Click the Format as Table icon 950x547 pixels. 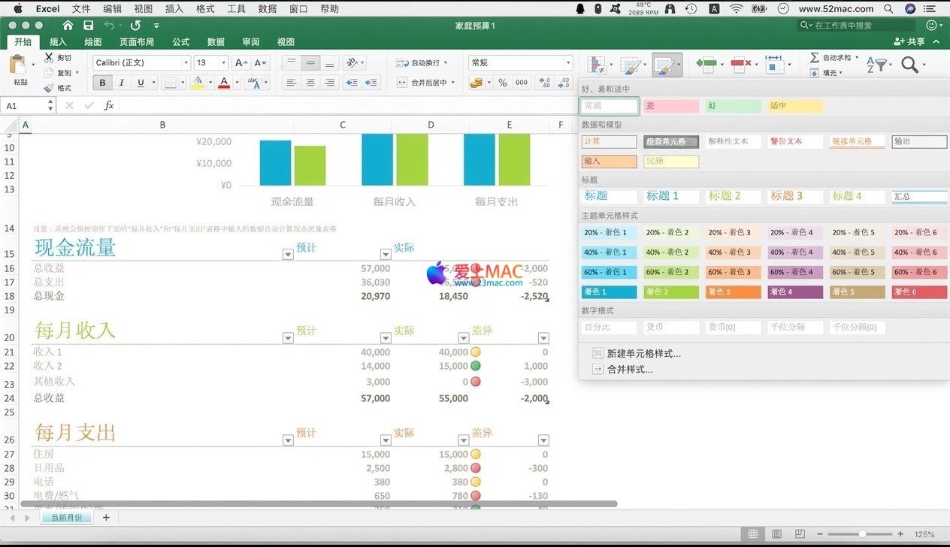pyautogui.click(x=631, y=66)
